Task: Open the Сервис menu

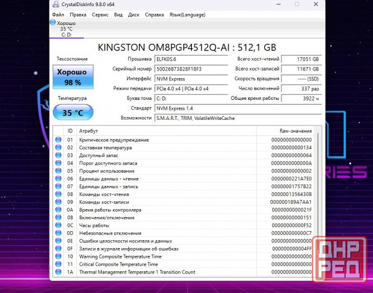Action: click(100, 14)
